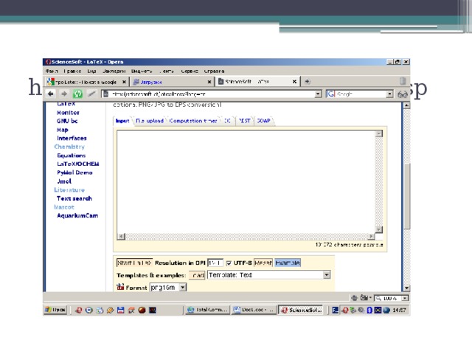Open the Map sidebar link
This screenshot has width=472, height=354.
[x=62, y=130]
